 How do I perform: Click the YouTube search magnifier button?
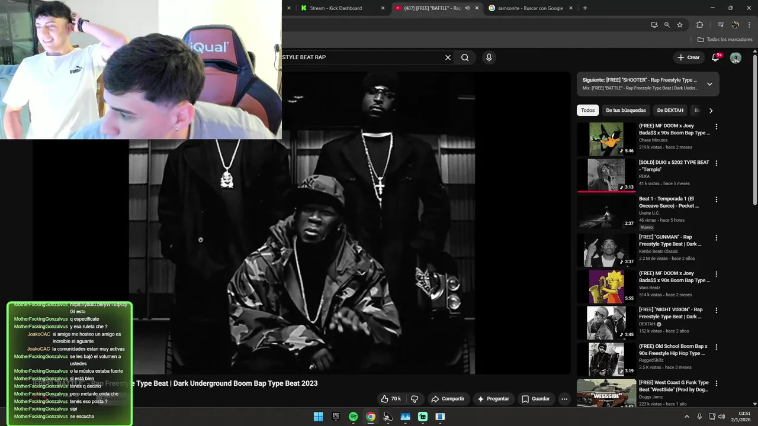pyautogui.click(x=465, y=57)
